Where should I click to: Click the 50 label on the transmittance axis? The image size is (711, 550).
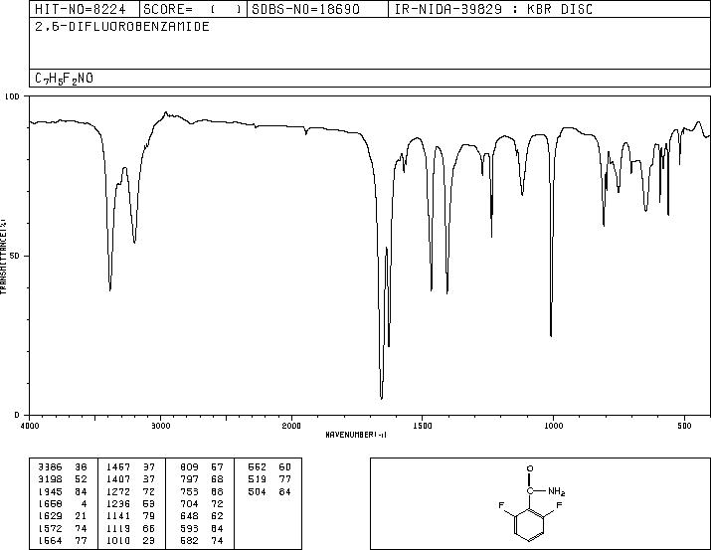tap(15, 256)
